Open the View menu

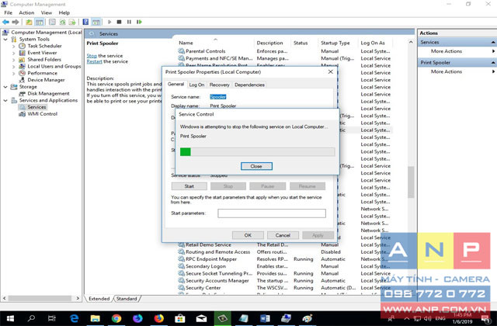click(x=47, y=12)
